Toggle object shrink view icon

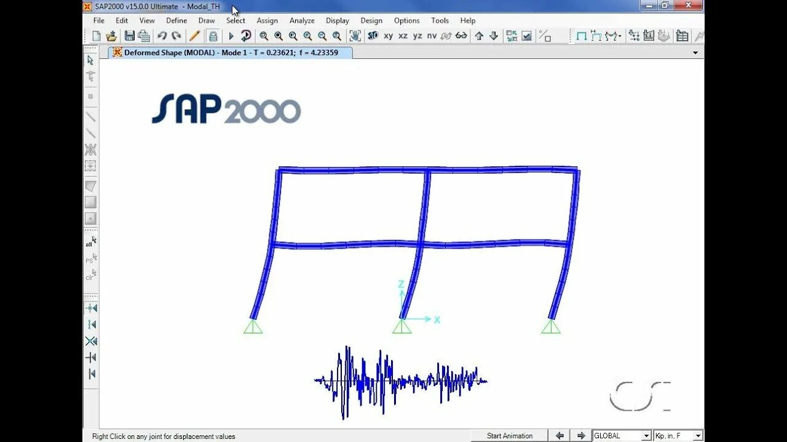pyautogui.click(x=512, y=36)
